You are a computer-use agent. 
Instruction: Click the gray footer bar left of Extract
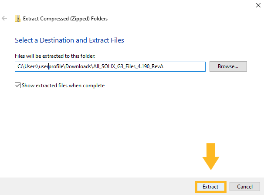point(96,186)
